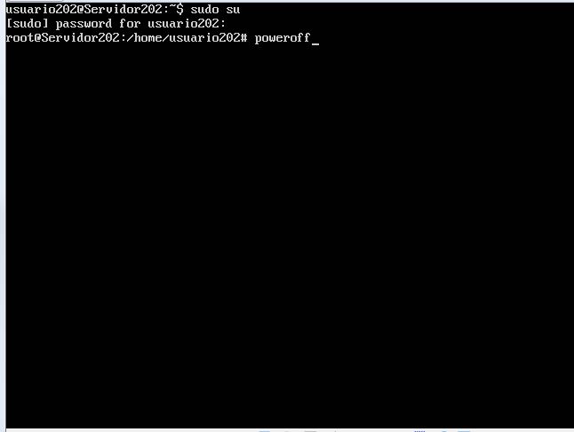Click the empty black terminal area
The height and width of the screenshot is (432, 574).
pyautogui.click(x=289, y=234)
